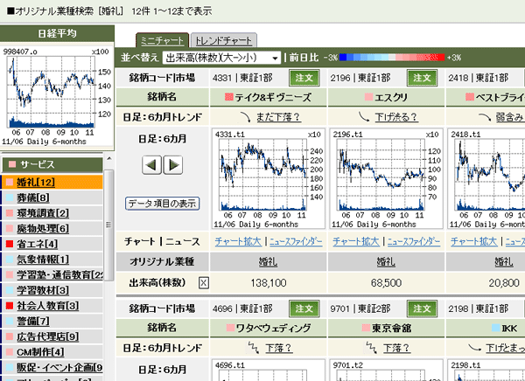
Task: Select 廃物処理[6] in the service list
Action: point(43,228)
